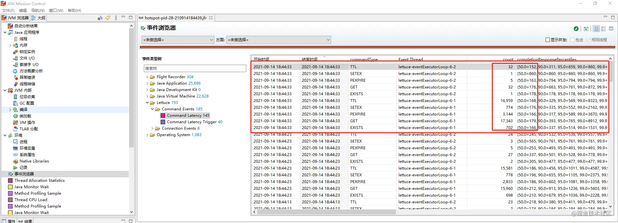618x223 pixels.
Task: Toggle the 显示并发 checkbox
Action: click(548, 40)
